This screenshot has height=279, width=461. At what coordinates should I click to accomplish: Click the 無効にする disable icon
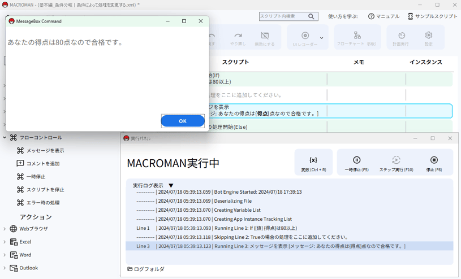point(265,36)
